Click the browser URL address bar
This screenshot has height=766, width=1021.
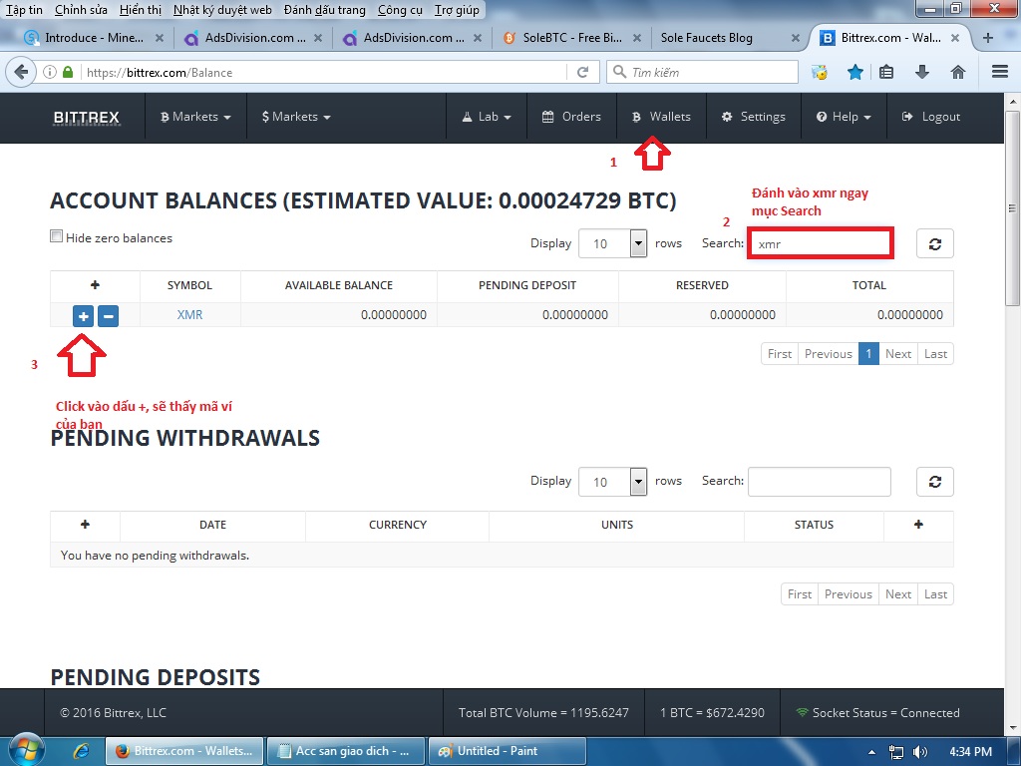click(x=322, y=72)
